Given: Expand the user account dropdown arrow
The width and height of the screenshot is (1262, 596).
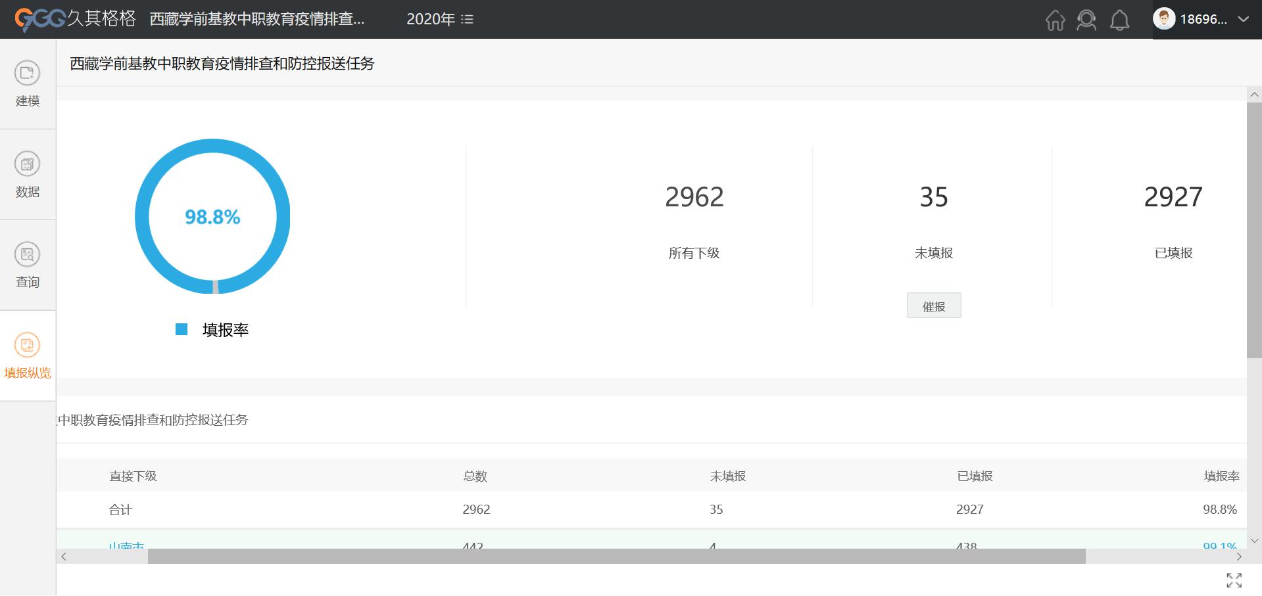Looking at the screenshot, I should [x=1243, y=19].
